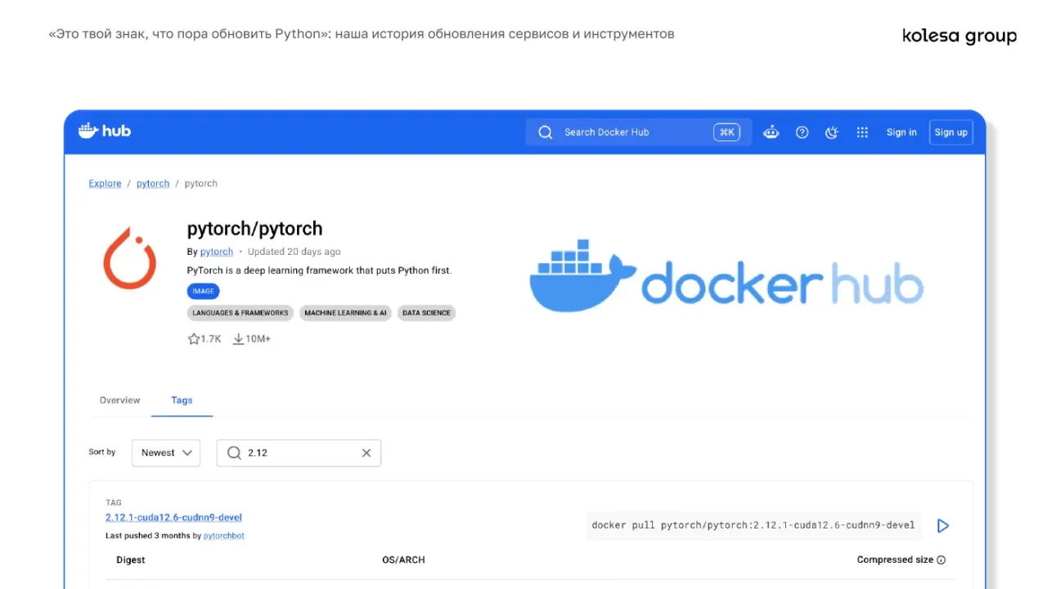
Task: Switch to the Overview tab
Action: tap(119, 400)
